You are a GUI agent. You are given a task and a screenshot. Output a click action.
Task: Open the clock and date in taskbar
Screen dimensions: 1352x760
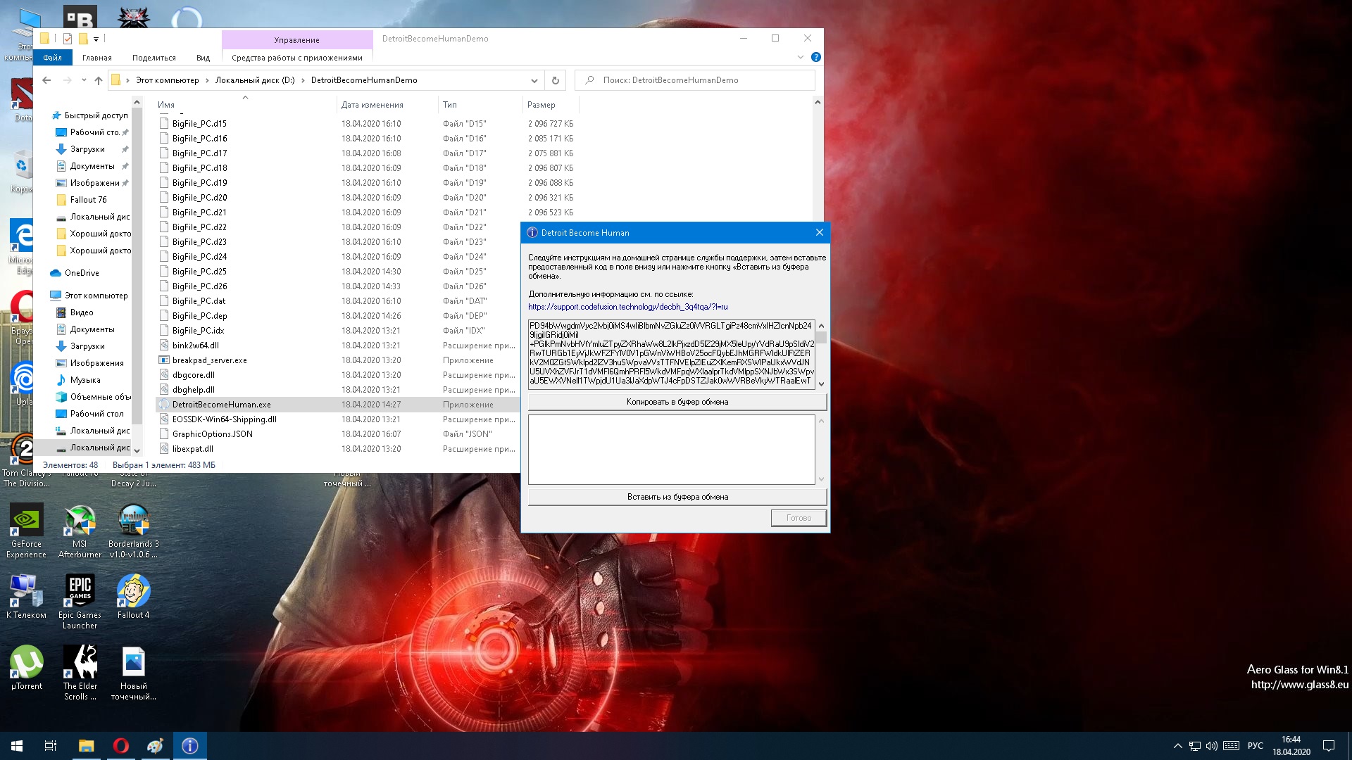(x=1291, y=746)
